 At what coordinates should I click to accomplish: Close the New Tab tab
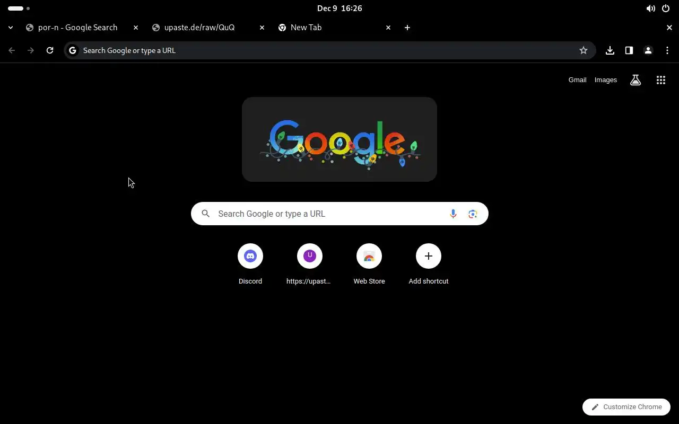click(388, 28)
